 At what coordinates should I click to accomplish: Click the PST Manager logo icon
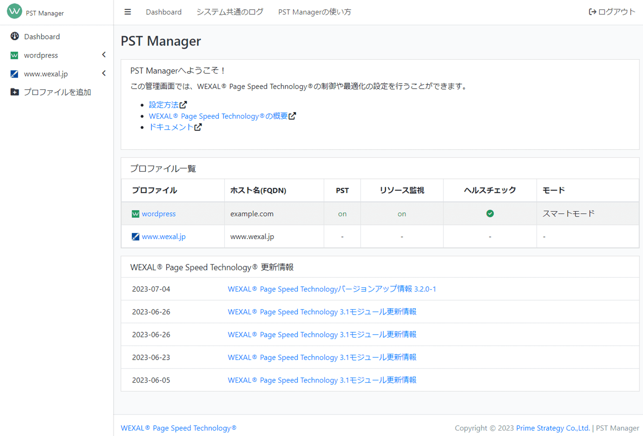[14, 11]
